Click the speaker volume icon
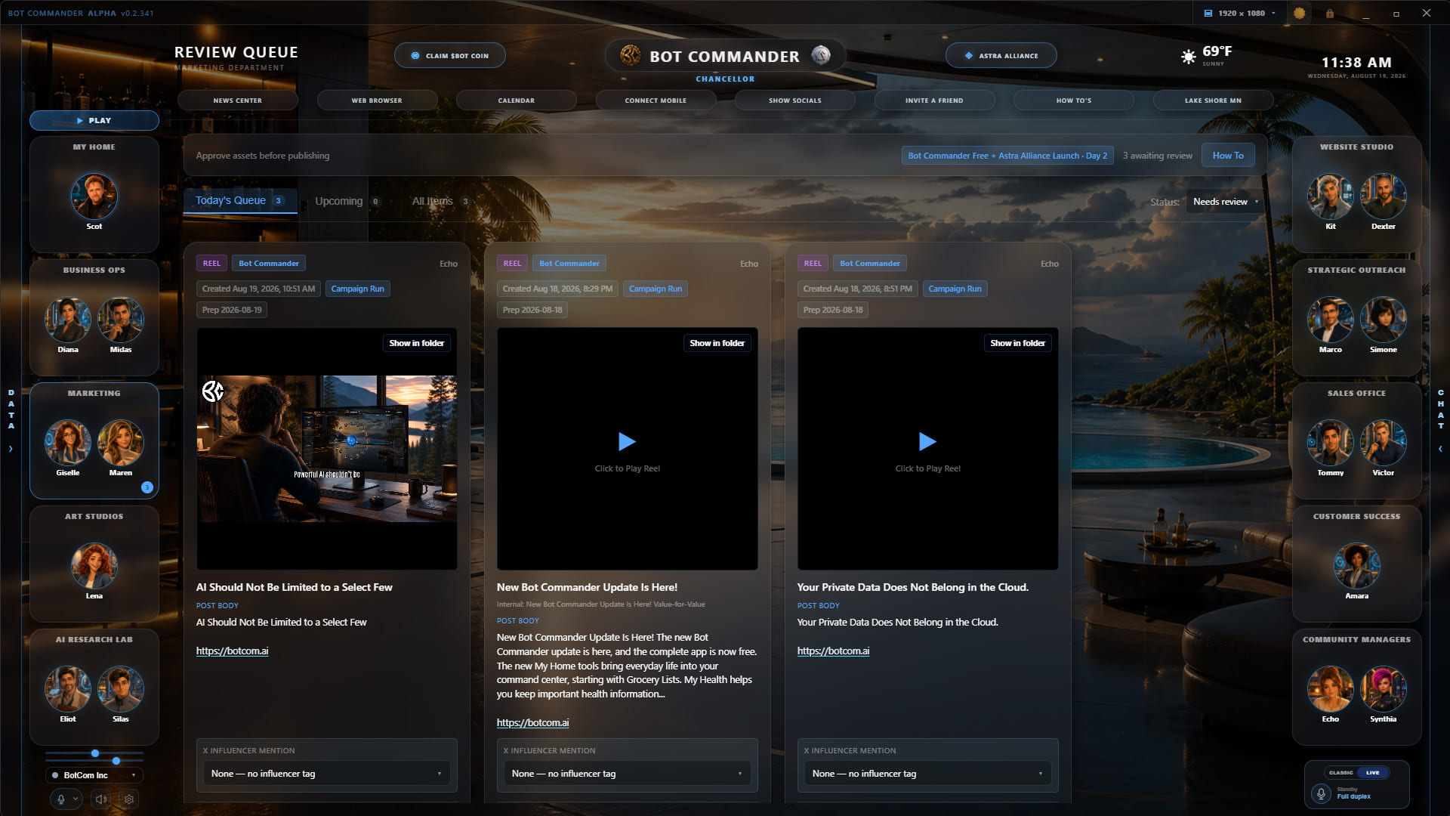 coord(100,799)
